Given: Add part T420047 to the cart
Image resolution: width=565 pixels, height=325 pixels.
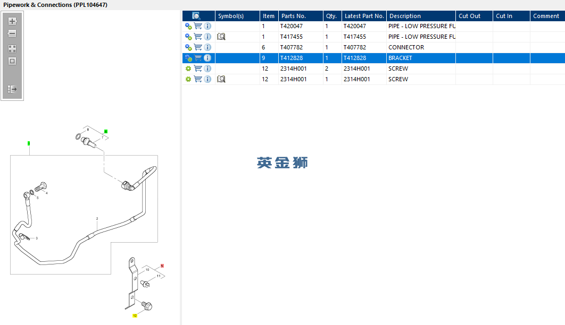Looking at the screenshot, I should [x=198, y=26].
